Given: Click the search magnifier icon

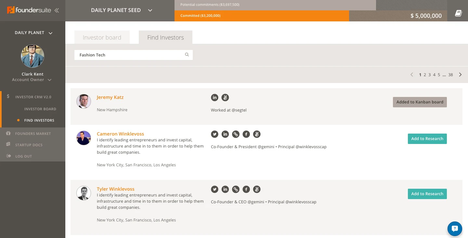Looking at the screenshot, I should (187, 54).
